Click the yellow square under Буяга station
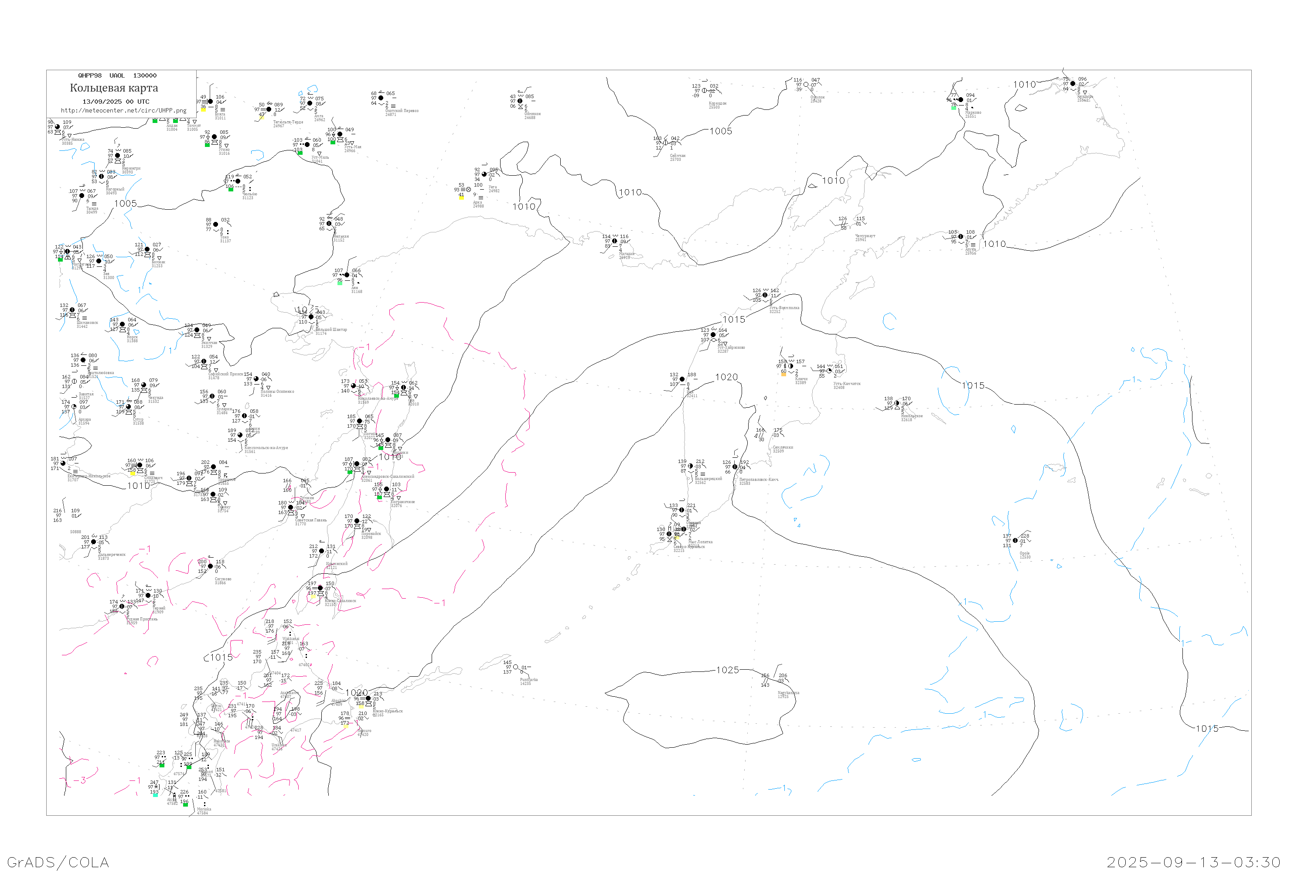 [204, 109]
